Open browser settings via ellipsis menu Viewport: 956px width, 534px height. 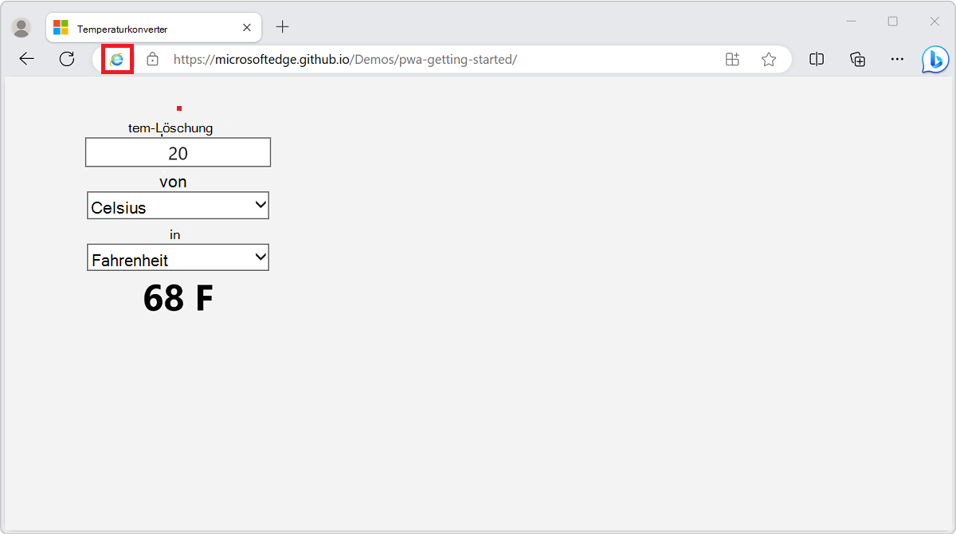[x=897, y=59]
